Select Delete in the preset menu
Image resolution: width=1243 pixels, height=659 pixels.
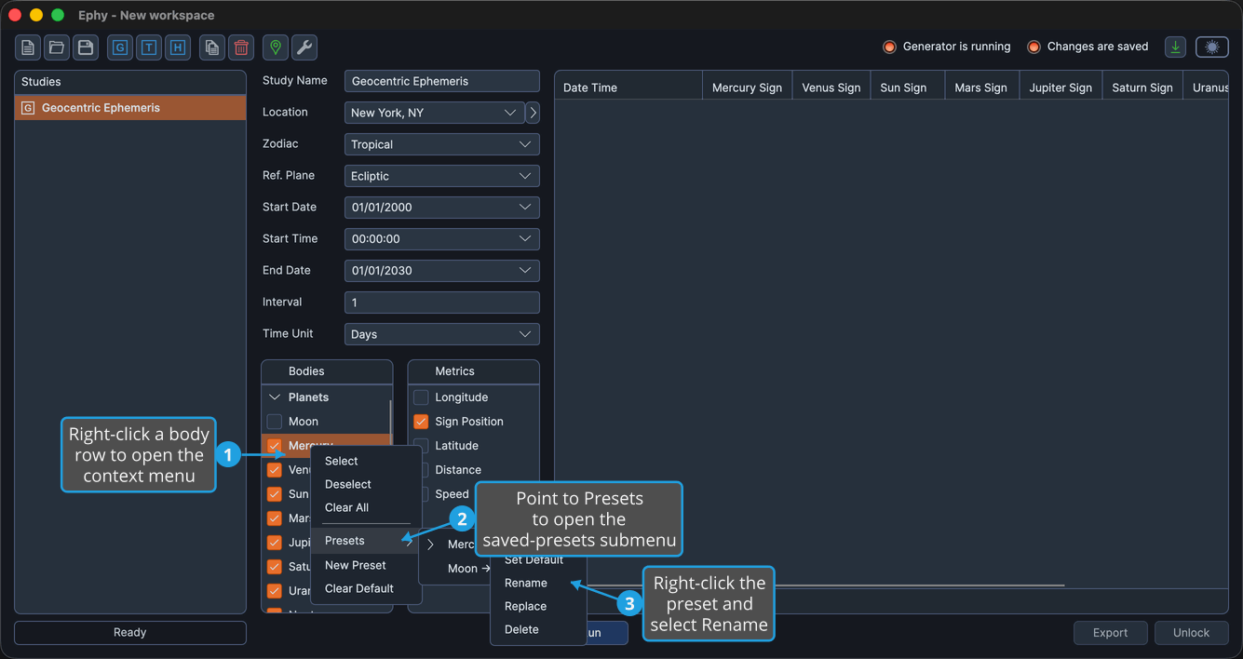click(538, 629)
